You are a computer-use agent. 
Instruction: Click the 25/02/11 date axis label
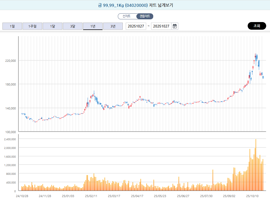91,196
